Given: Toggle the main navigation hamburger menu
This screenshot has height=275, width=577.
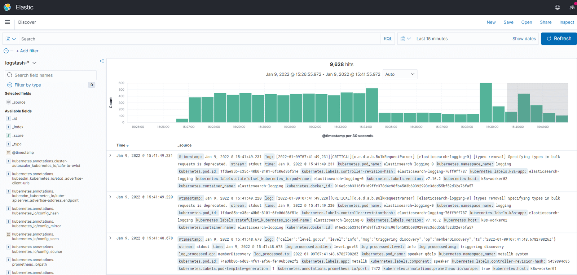Looking at the screenshot, I should (x=7, y=22).
